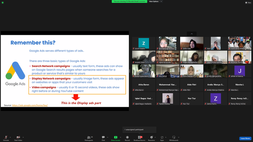253x142 pixels.
Task: Select M. Arya Thoriq's video tile
Action: [x=240, y=57]
